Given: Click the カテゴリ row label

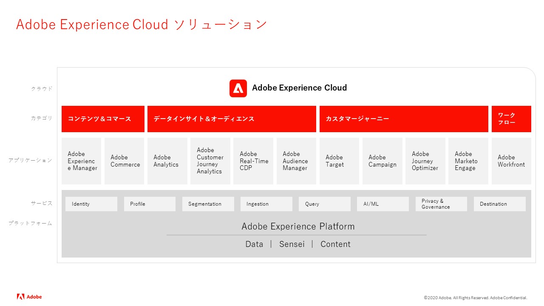Looking at the screenshot, I should [x=42, y=118].
